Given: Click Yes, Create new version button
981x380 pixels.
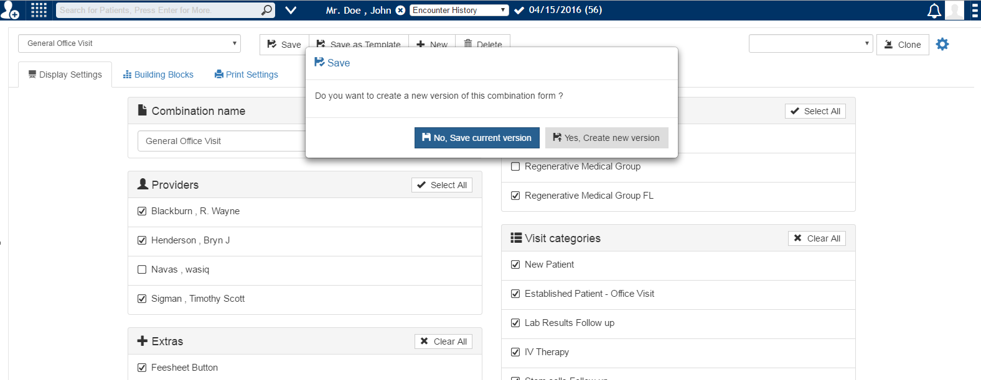Looking at the screenshot, I should [x=606, y=138].
